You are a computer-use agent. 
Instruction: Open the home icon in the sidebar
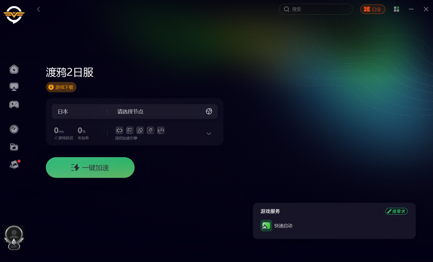tap(14, 69)
